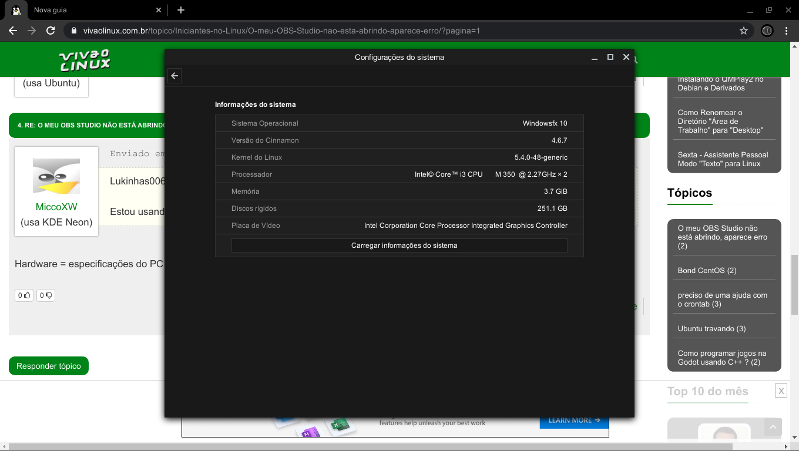Open preciso de uma ajuda crontab topic

click(x=723, y=299)
